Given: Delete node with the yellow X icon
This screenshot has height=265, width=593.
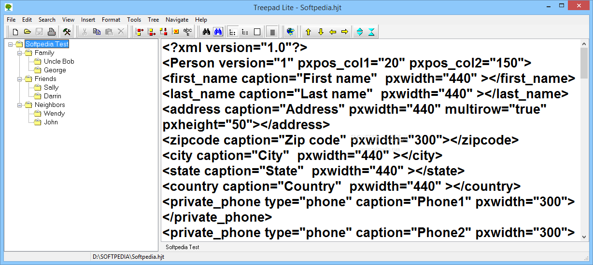Looking at the screenshot, I should tap(176, 32).
